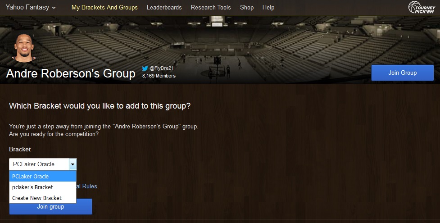Open the @FlyDre21 Twitter handle link
Viewport: 440px width, 223px height.
tap(161, 68)
